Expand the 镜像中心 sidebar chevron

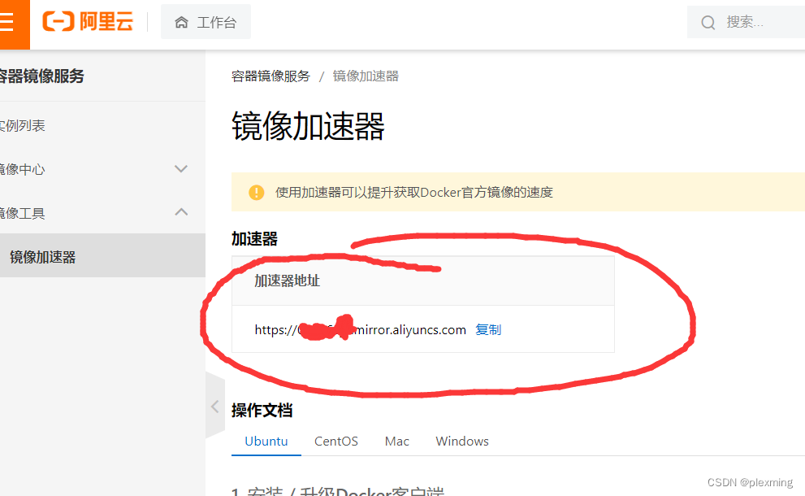coord(180,168)
